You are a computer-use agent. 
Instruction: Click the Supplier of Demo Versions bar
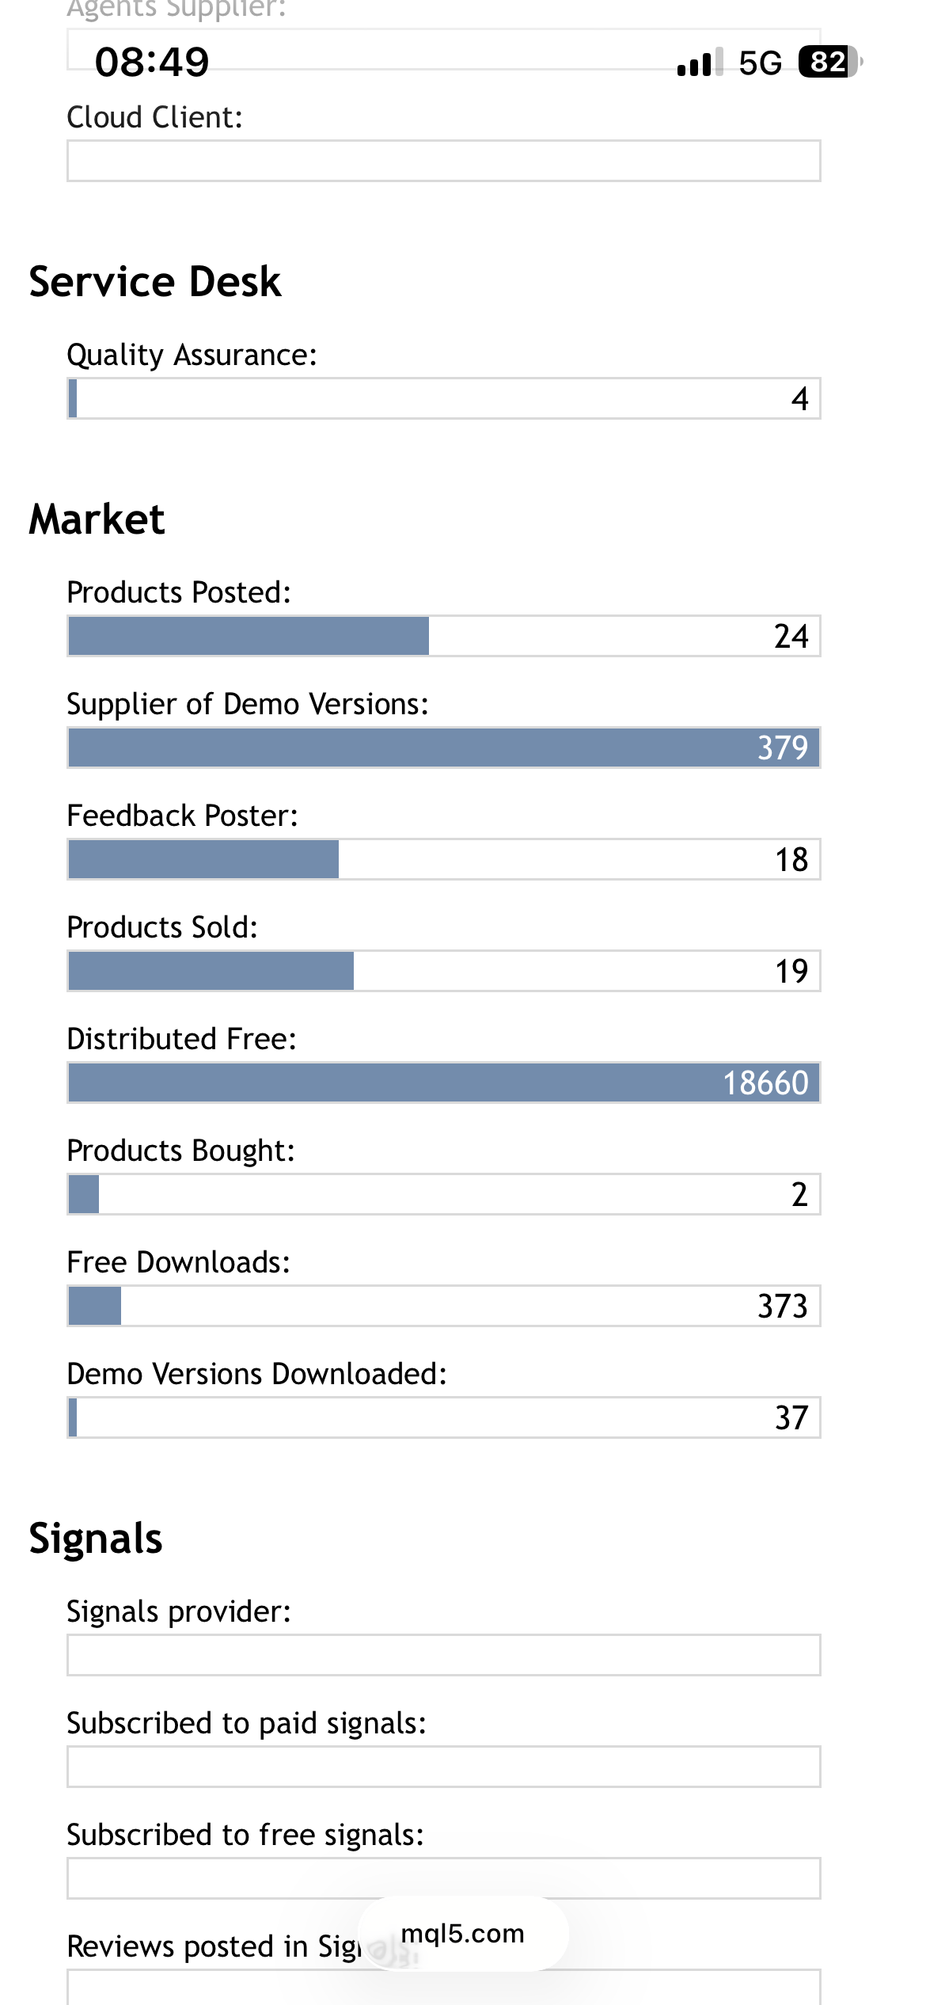[443, 748]
